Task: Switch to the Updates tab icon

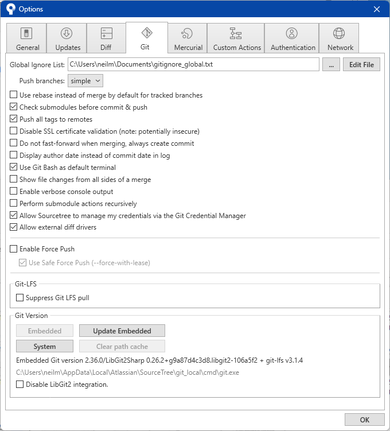Action: click(67, 34)
